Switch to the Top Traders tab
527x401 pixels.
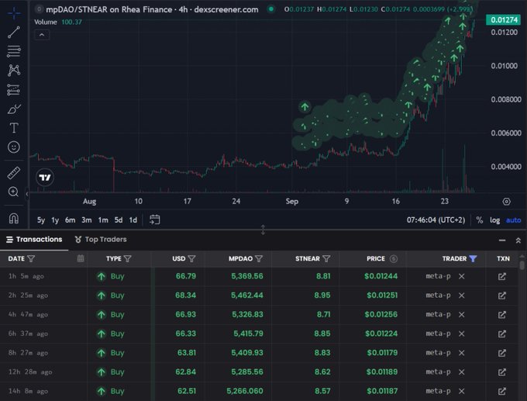coord(101,239)
